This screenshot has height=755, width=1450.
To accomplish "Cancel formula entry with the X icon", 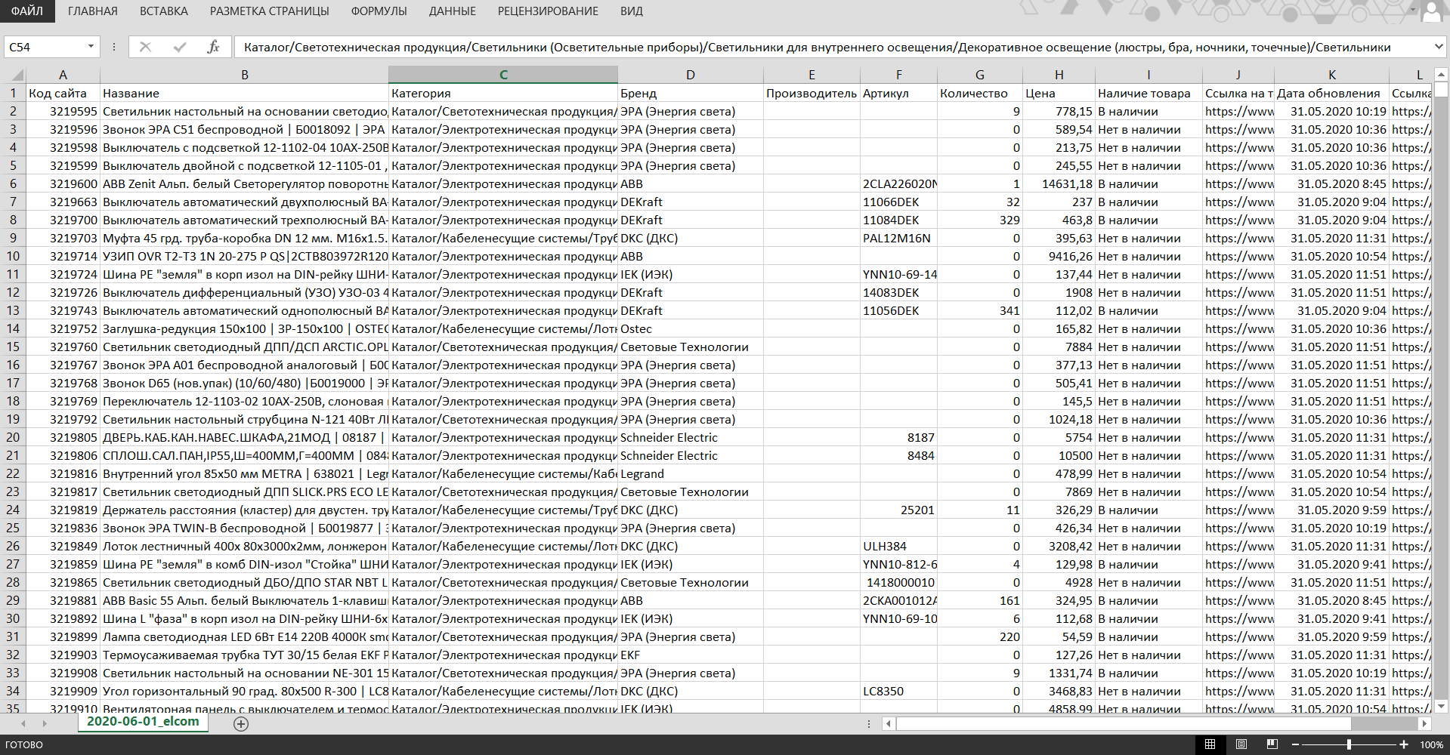I will 145,47.
